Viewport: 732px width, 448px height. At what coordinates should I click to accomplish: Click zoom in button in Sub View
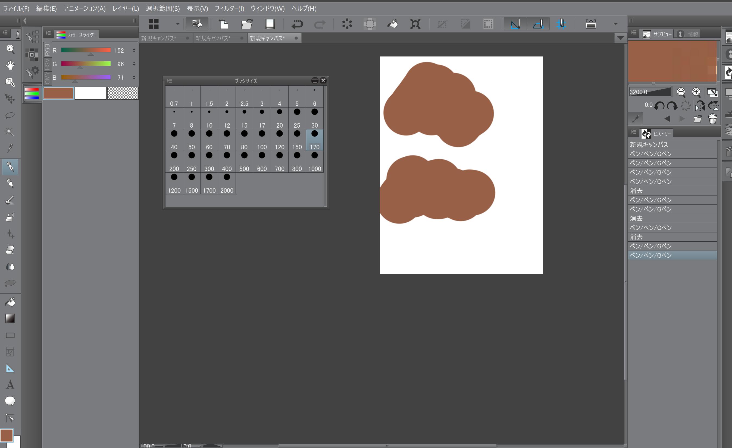click(x=696, y=92)
